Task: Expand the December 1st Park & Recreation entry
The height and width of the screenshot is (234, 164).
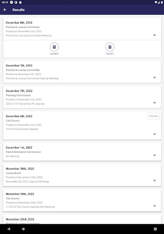Action: (154, 155)
